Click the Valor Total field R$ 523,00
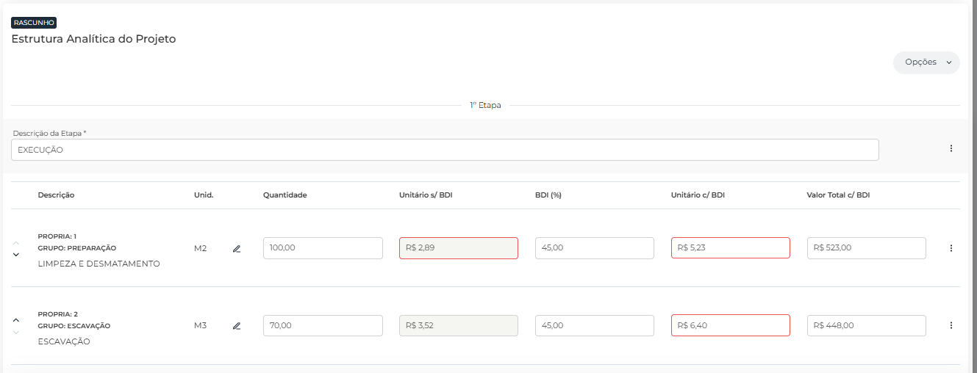 coord(866,248)
